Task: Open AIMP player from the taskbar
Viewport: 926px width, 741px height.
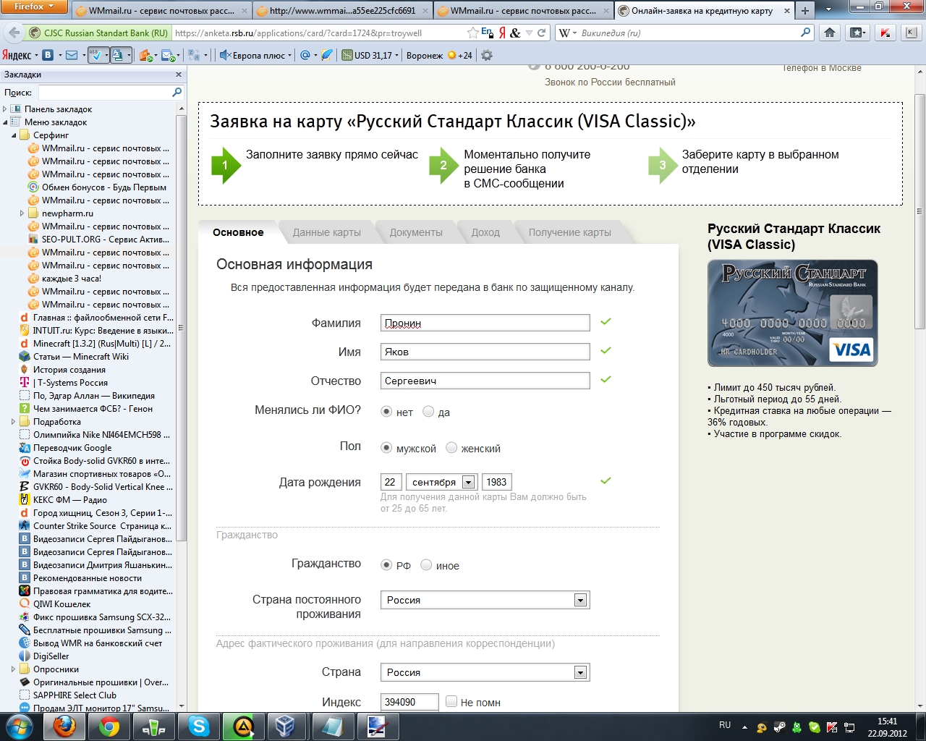Action: coord(242,726)
